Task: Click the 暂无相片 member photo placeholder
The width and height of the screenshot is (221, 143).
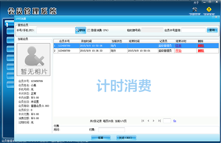Action: point(33,59)
